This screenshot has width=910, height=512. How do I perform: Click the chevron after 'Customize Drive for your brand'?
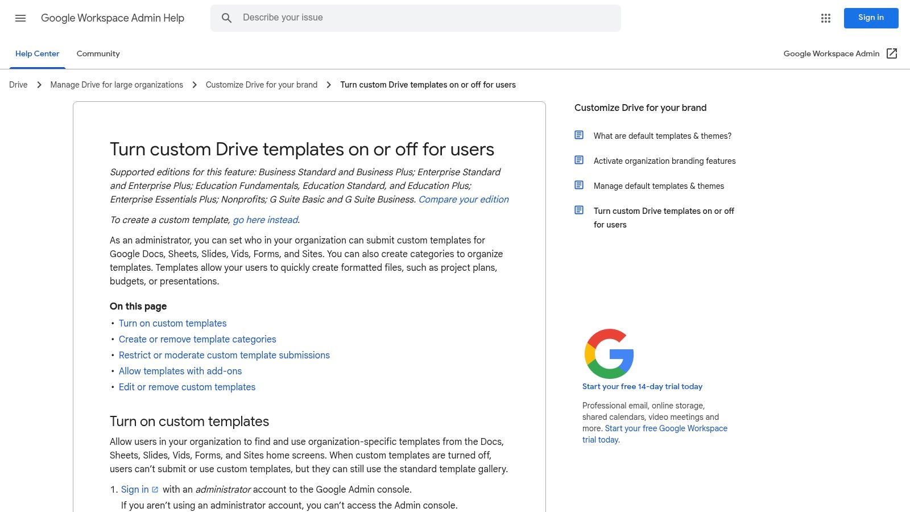pyautogui.click(x=329, y=84)
